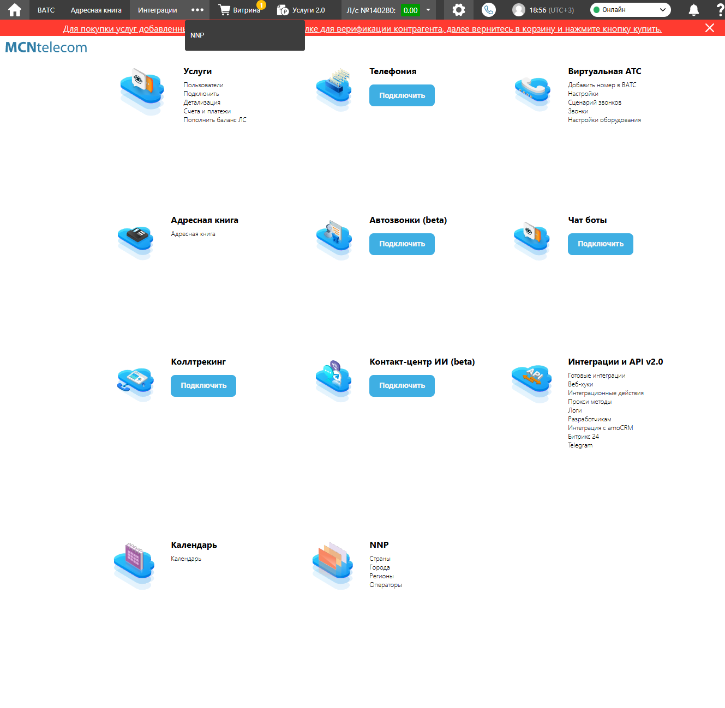This screenshot has width=725, height=708.
Task: Click the Календарь calendar icon
Action: (134, 566)
